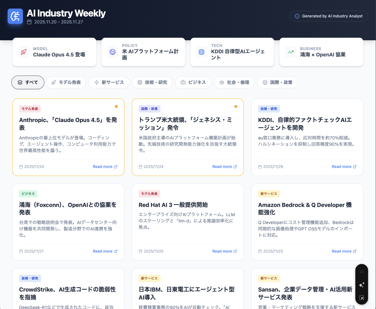
Task: Click Read more on the Anthropic Claude Opus 4.5 card
Action: coord(105,167)
